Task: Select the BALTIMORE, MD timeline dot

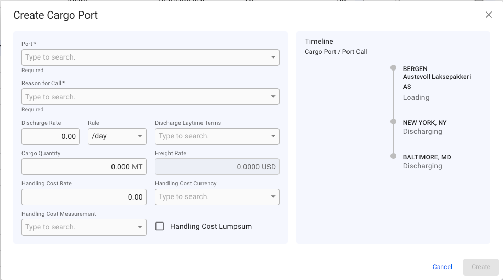Action: 393,156
